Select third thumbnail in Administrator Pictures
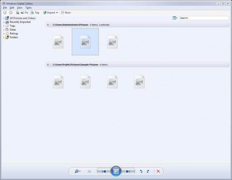Screen dimensions: 232x180 click(x=112, y=42)
